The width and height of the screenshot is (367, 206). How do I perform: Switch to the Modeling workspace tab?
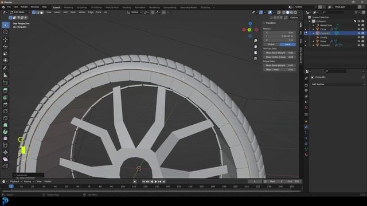pos(68,7)
